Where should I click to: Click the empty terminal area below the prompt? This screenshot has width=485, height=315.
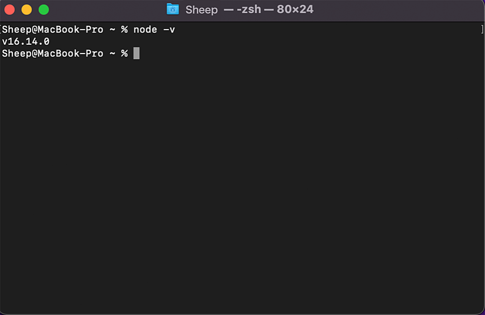click(242, 185)
